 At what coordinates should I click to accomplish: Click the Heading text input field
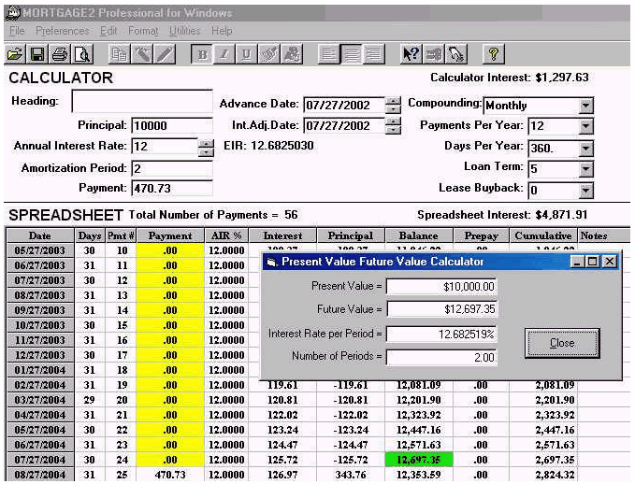(142, 101)
